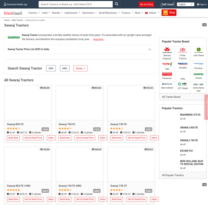Open the Eicher Tractors brand logo
Image resolution: width=208 pixels, height=208 pixels.
tap(183, 50)
